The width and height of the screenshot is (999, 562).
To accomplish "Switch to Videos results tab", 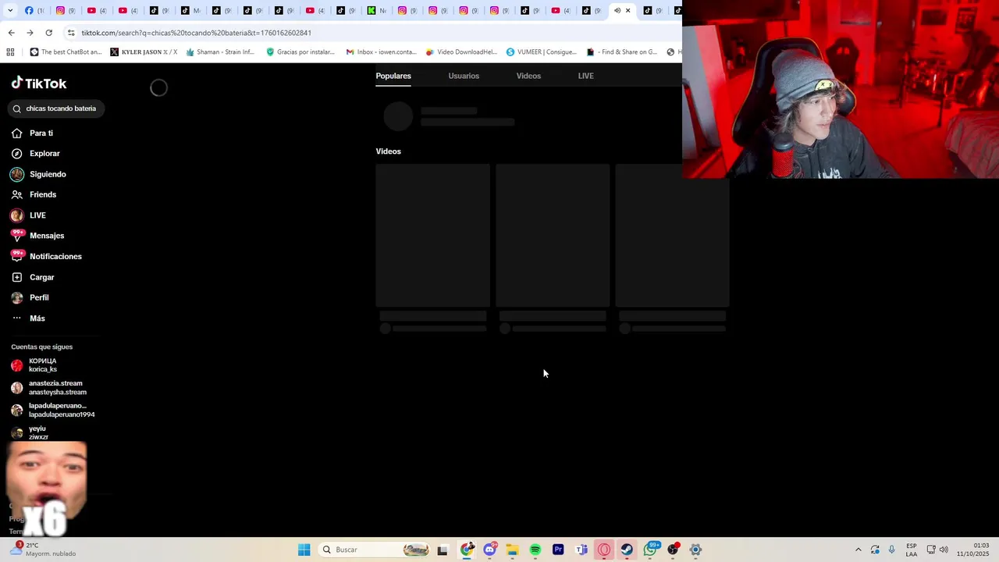I will tap(528, 76).
